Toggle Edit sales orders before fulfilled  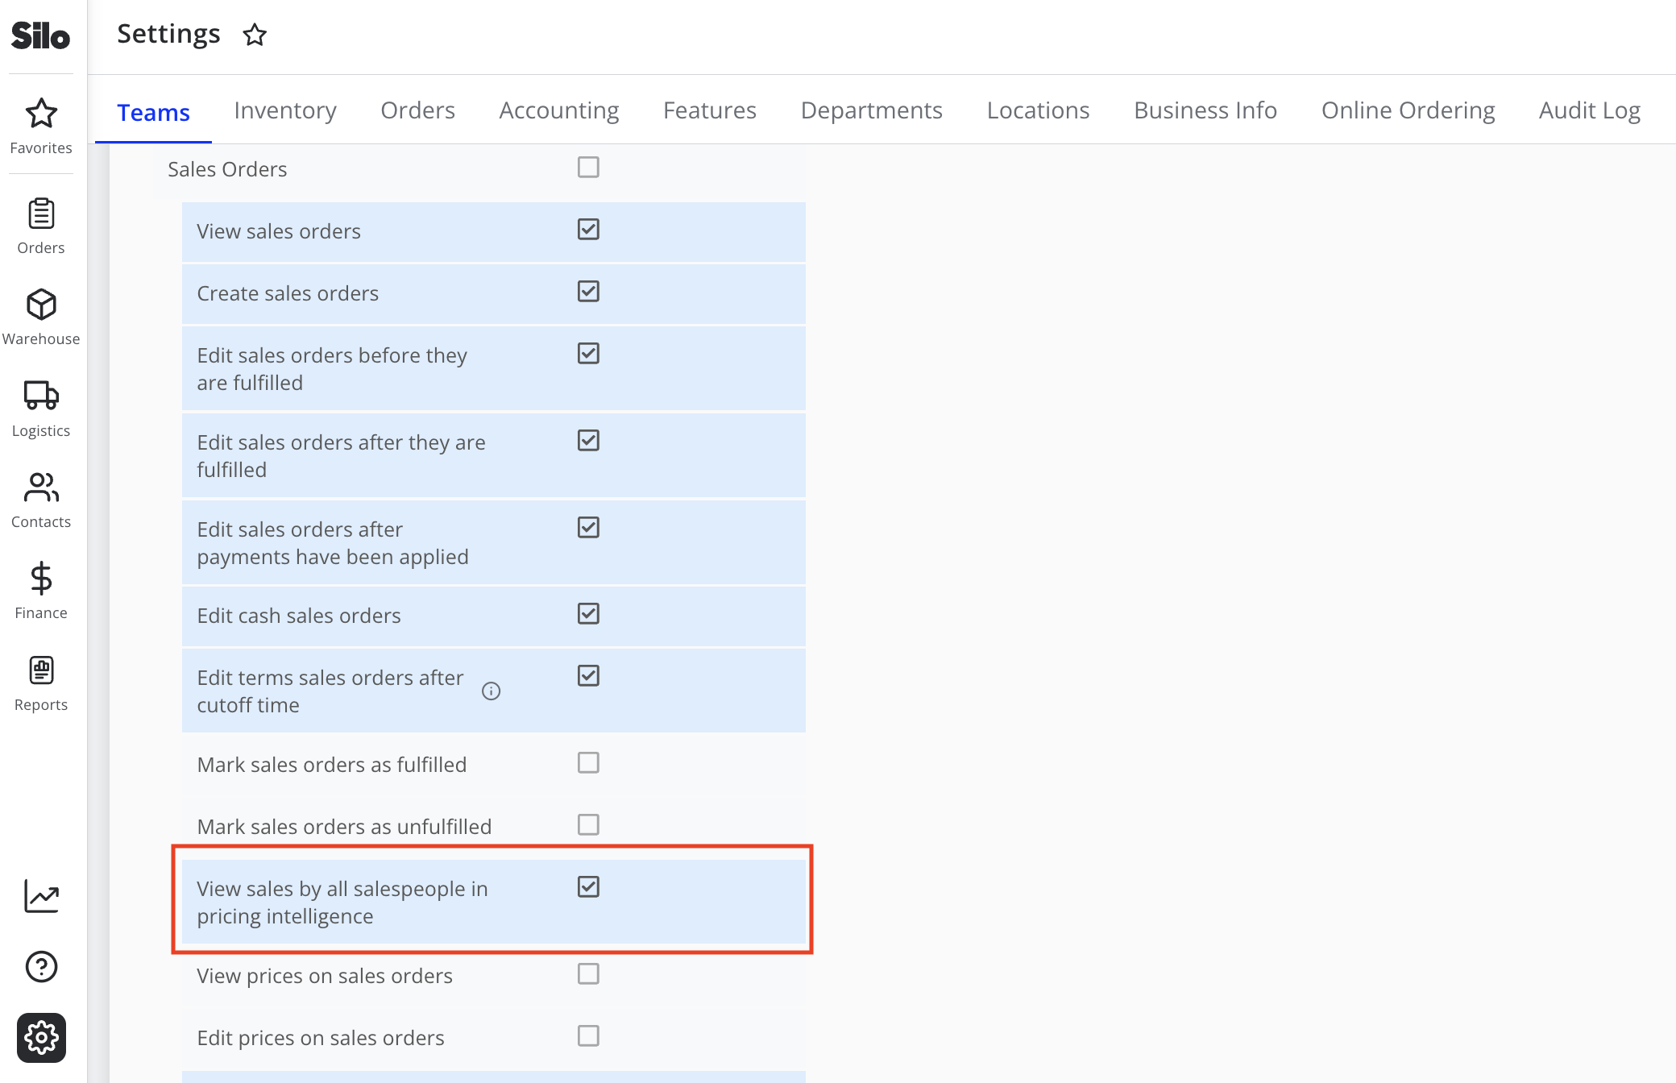588,353
